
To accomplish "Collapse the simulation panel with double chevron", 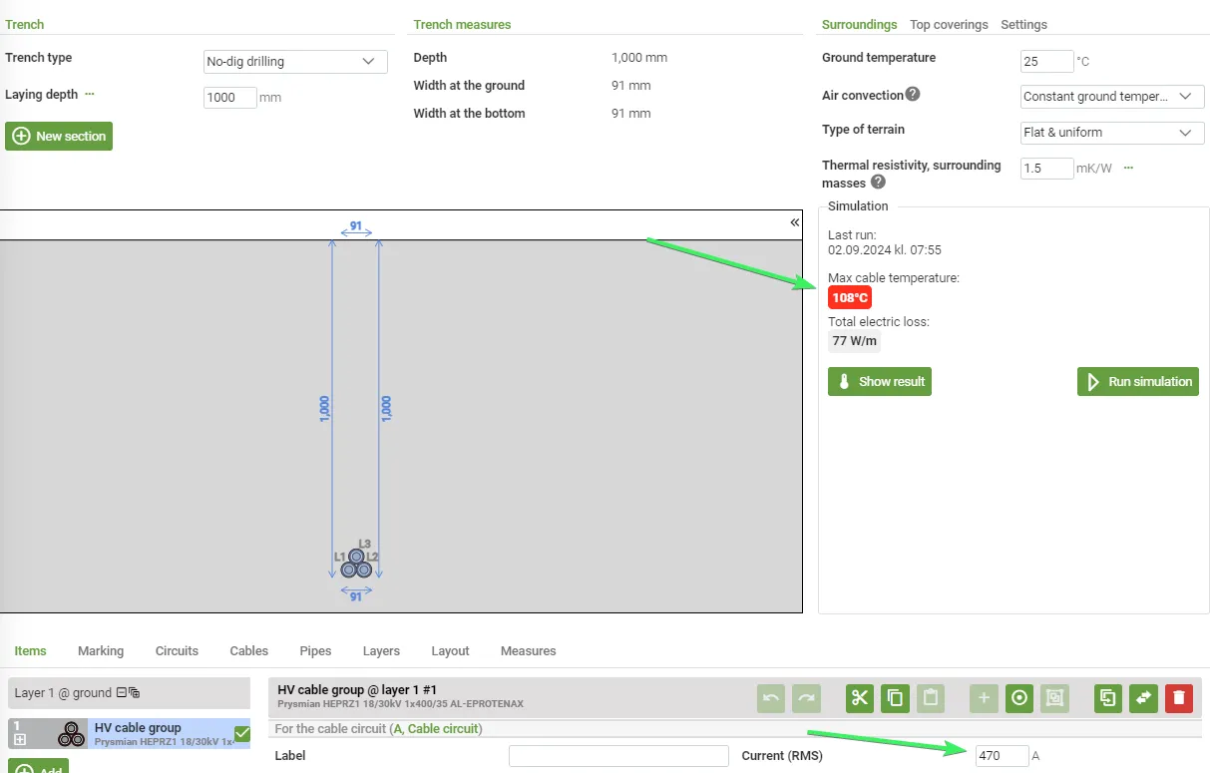I will (x=795, y=222).
